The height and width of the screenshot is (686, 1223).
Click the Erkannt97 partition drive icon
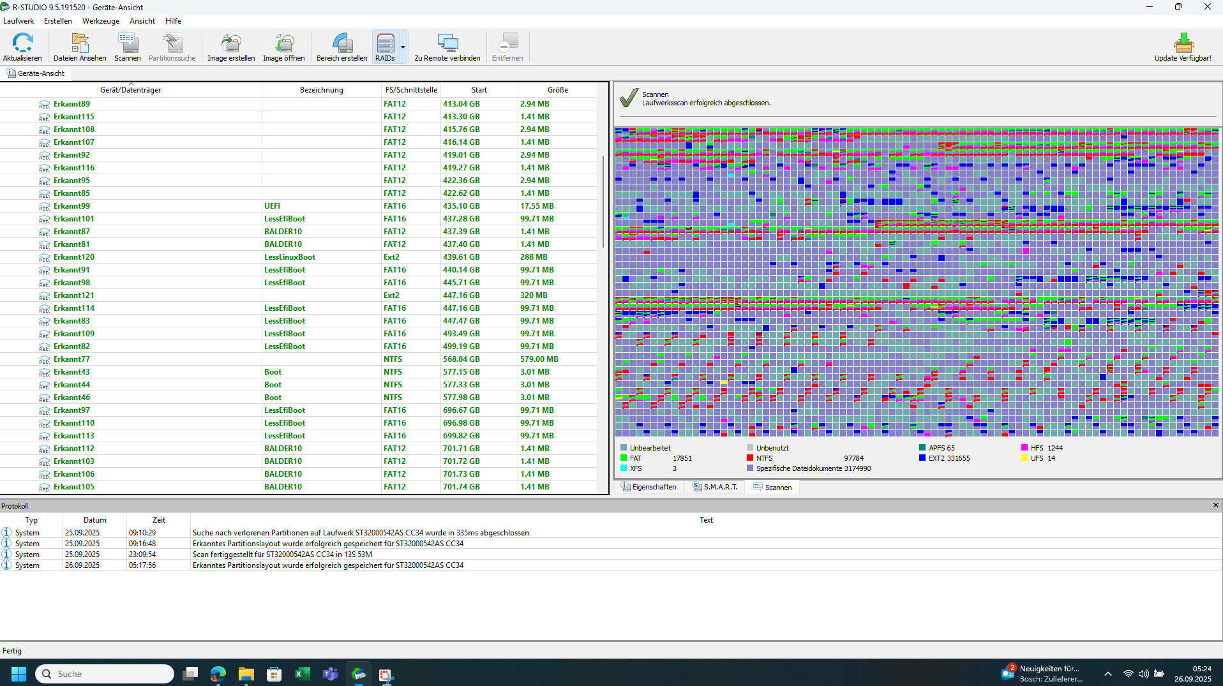point(44,410)
